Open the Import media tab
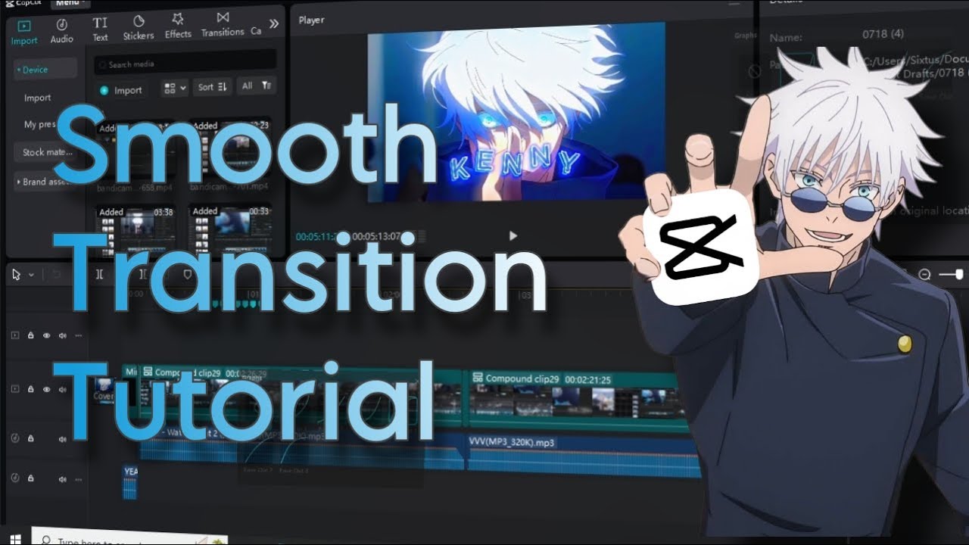This screenshot has width=969, height=545. (x=24, y=33)
